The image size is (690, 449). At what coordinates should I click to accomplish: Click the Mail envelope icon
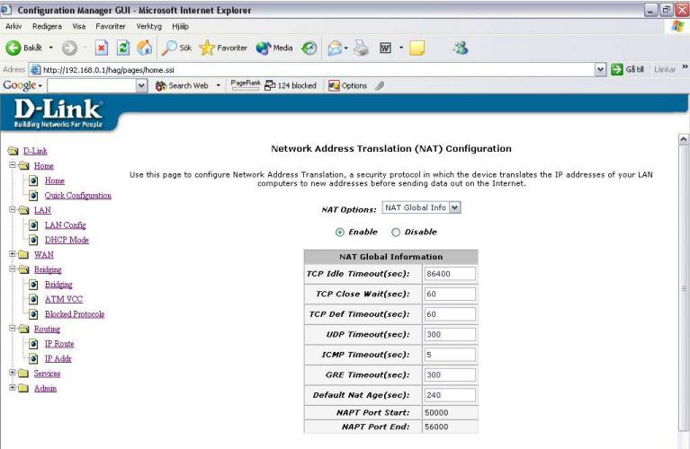(335, 48)
